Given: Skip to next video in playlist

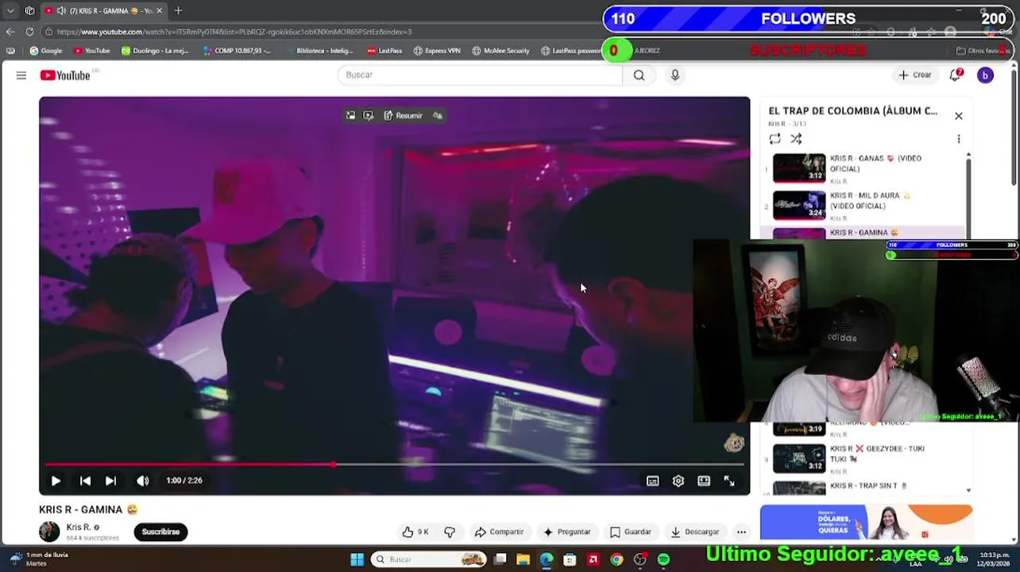Looking at the screenshot, I should (x=111, y=481).
